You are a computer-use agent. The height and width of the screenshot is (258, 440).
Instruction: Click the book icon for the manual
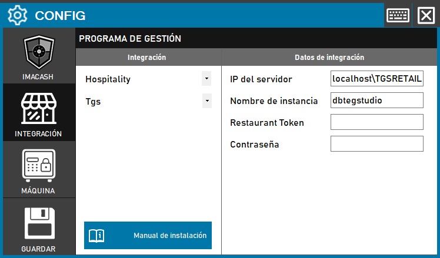(96, 236)
